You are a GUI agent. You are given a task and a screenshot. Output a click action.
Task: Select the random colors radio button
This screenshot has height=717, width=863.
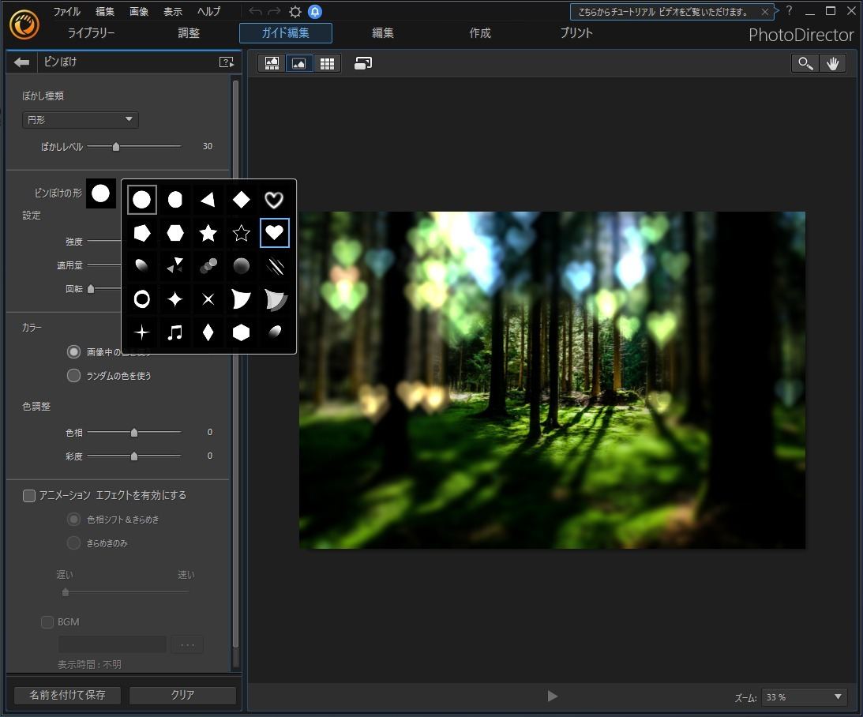click(x=73, y=375)
